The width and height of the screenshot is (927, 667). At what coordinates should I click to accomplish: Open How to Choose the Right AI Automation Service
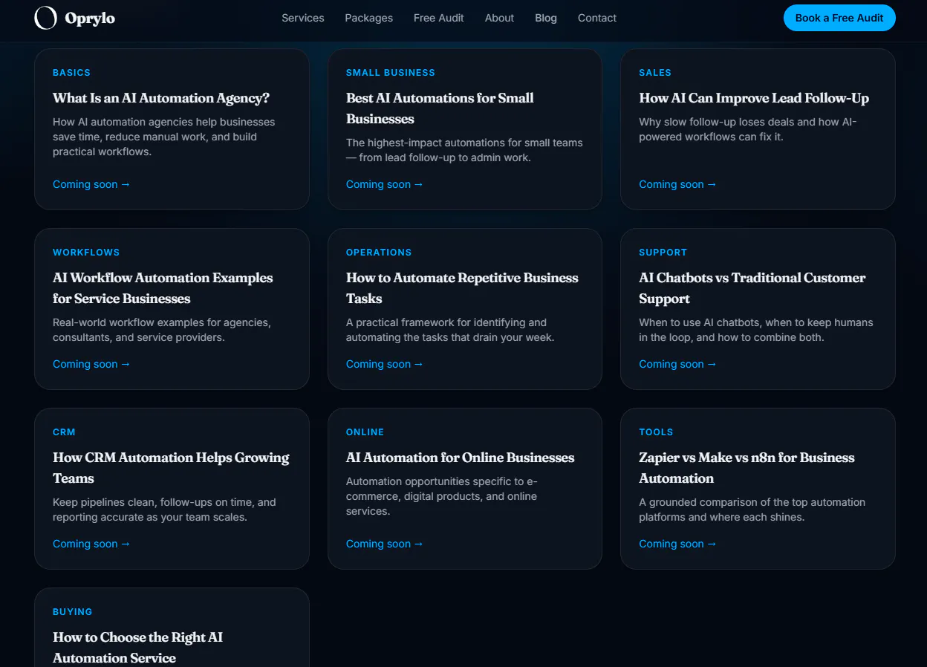click(x=137, y=648)
